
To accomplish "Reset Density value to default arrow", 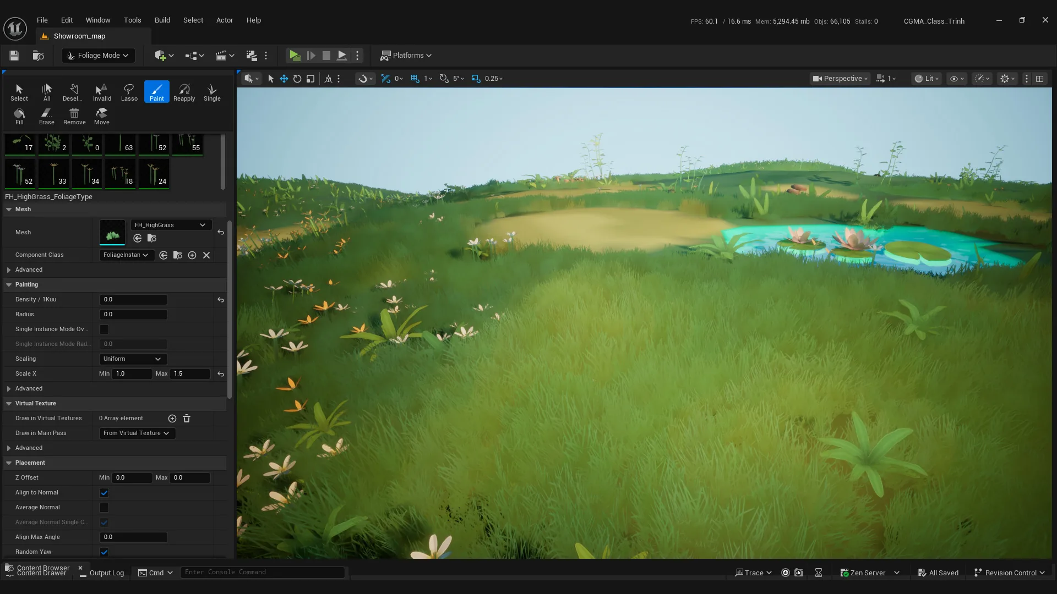I will (x=221, y=300).
